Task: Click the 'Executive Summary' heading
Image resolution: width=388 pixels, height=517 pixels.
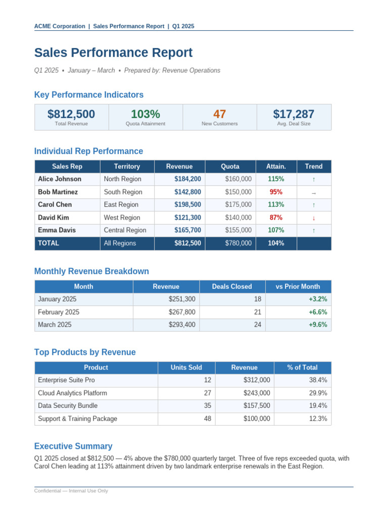Action: click(x=73, y=446)
